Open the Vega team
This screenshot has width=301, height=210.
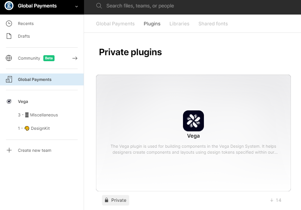pyautogui.click(x=23, y=101)
